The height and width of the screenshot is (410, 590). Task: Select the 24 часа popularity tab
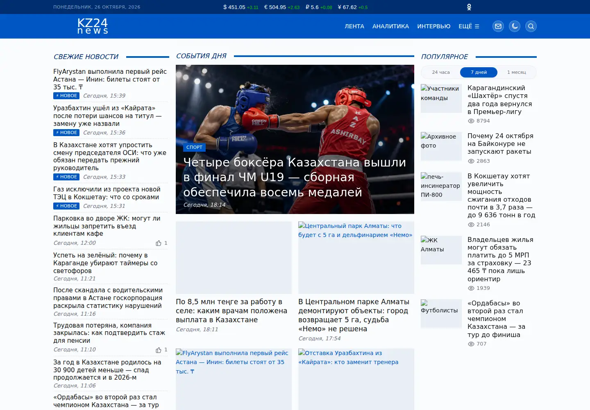[x=441, y=72]
